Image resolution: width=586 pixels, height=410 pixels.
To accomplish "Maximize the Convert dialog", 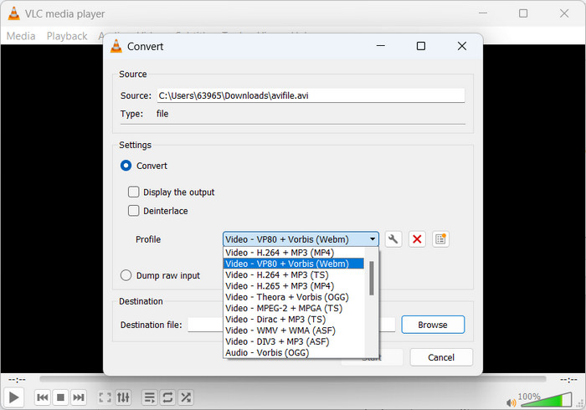I will [x=421, y=46].
